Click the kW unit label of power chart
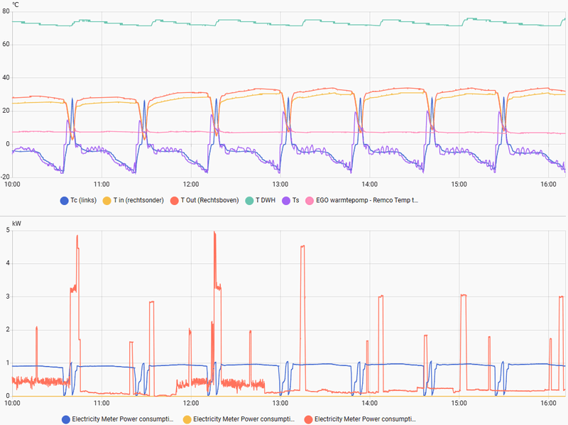This screenshot has width=568, height=425. [16, 223]
